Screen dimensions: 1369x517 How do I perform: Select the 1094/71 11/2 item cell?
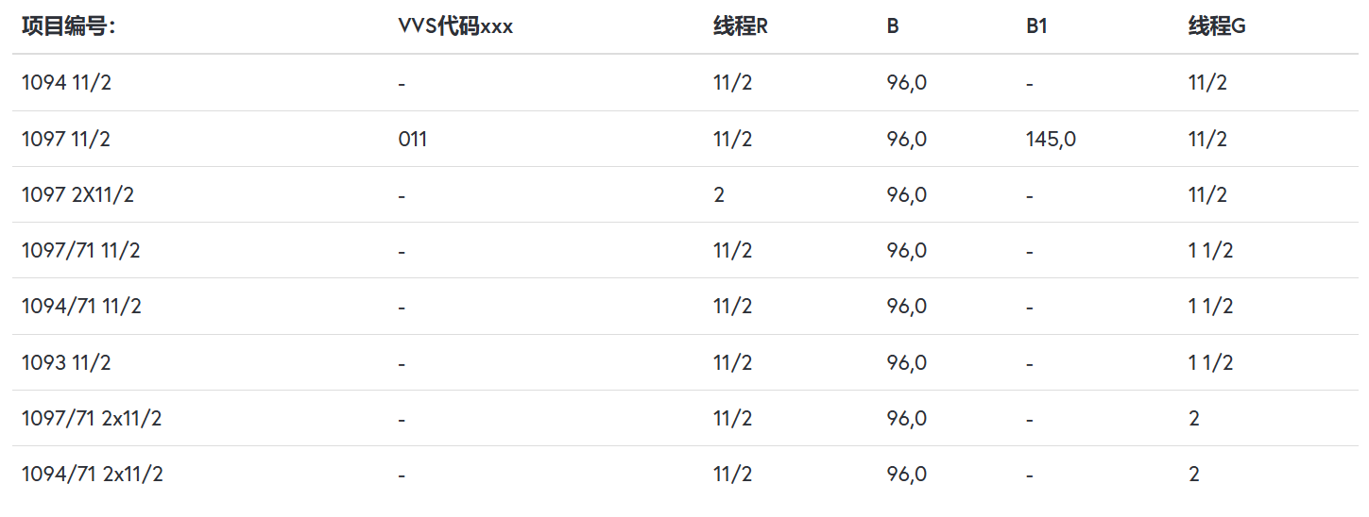81,307
